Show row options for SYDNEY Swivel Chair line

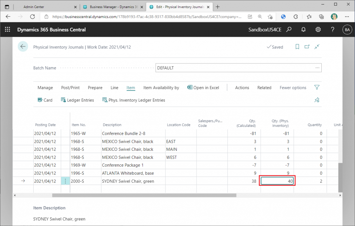[66, 181]
